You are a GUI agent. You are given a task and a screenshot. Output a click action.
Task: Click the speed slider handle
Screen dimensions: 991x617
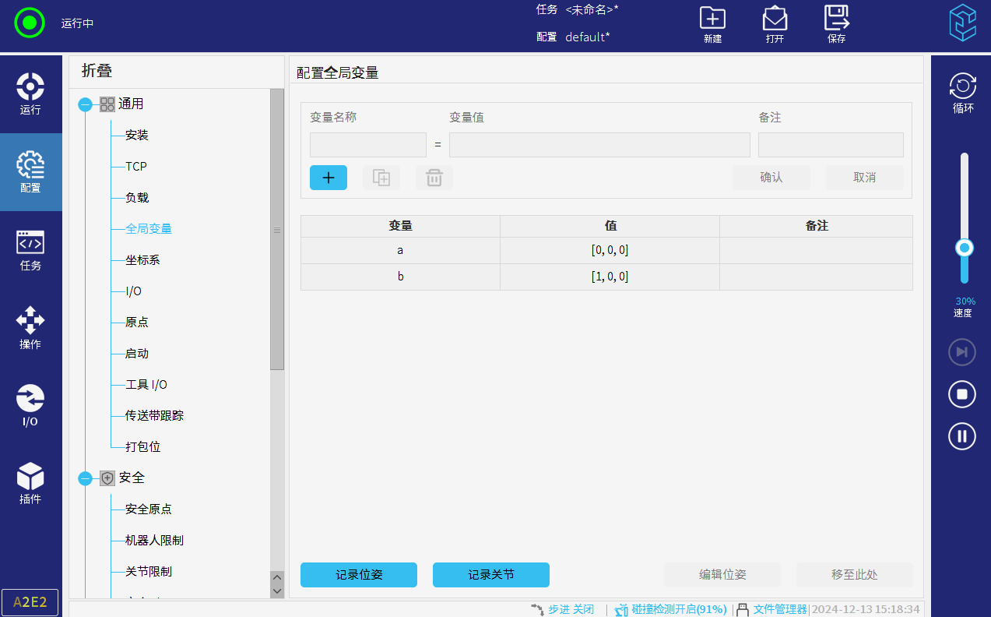click(965, 248)
